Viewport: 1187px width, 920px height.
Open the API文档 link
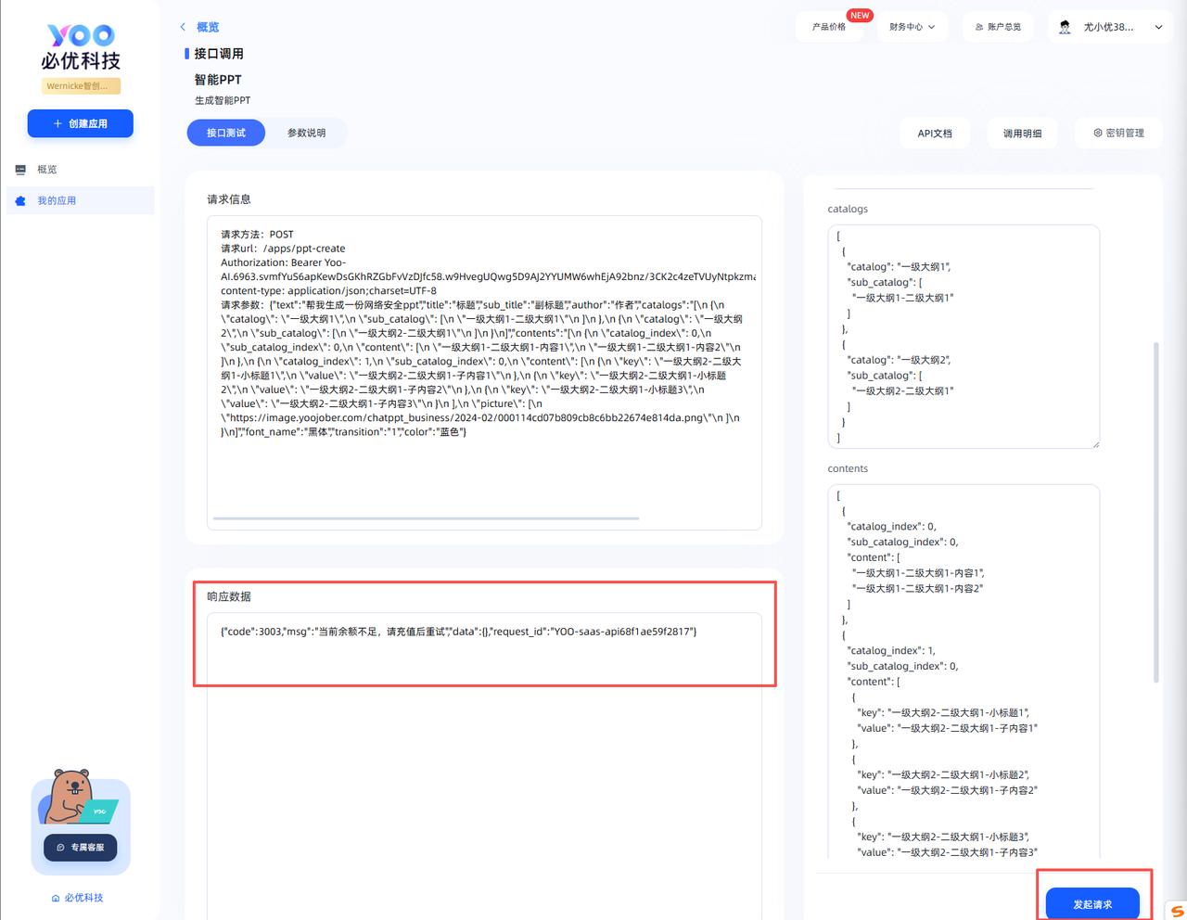click(x=935, y=134)
